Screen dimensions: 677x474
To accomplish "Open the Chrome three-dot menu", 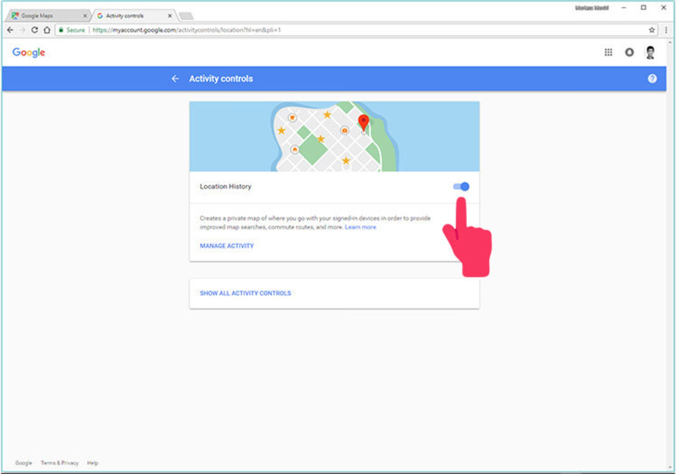I will coord(666,30).
